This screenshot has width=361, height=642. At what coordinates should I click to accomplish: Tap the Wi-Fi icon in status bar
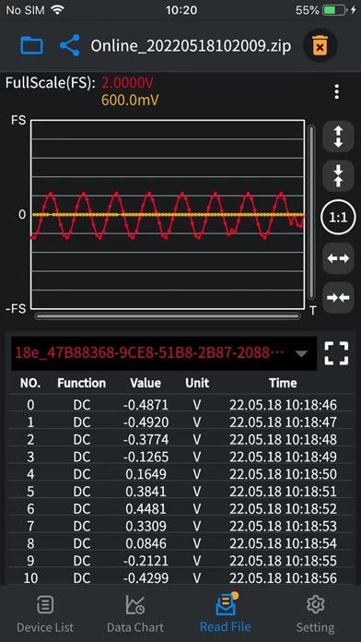(x=57, y=10)
